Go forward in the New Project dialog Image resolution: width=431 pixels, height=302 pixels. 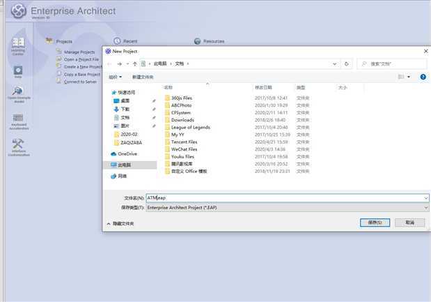(x=120, y=64)
